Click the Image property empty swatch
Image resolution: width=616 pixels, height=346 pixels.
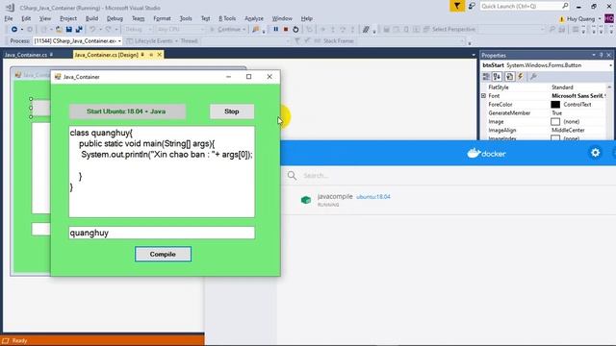coord(555,122)
